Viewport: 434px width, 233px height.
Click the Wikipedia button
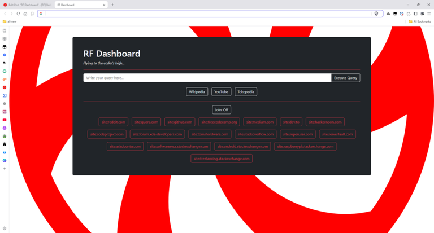197,92
